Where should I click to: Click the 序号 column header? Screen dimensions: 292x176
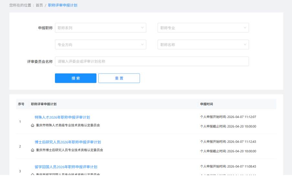tap(21, 104)
